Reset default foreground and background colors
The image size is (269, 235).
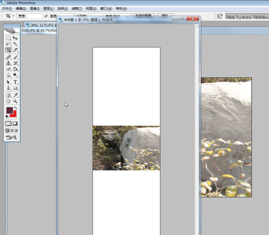[x=7, y=116]
